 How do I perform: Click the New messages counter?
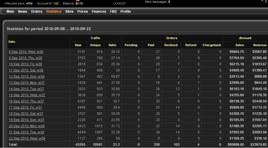point(157,2)
